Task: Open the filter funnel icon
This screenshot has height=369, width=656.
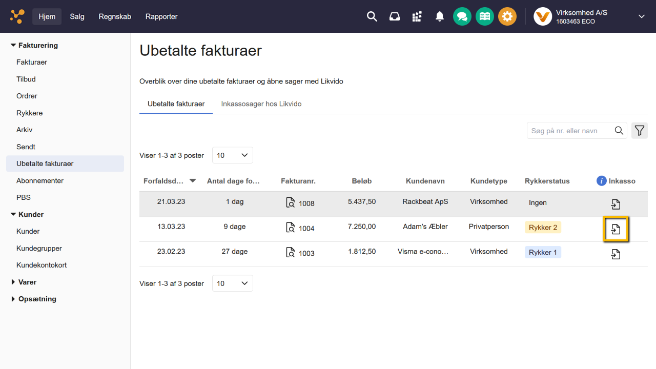Action: pos(639,131)
